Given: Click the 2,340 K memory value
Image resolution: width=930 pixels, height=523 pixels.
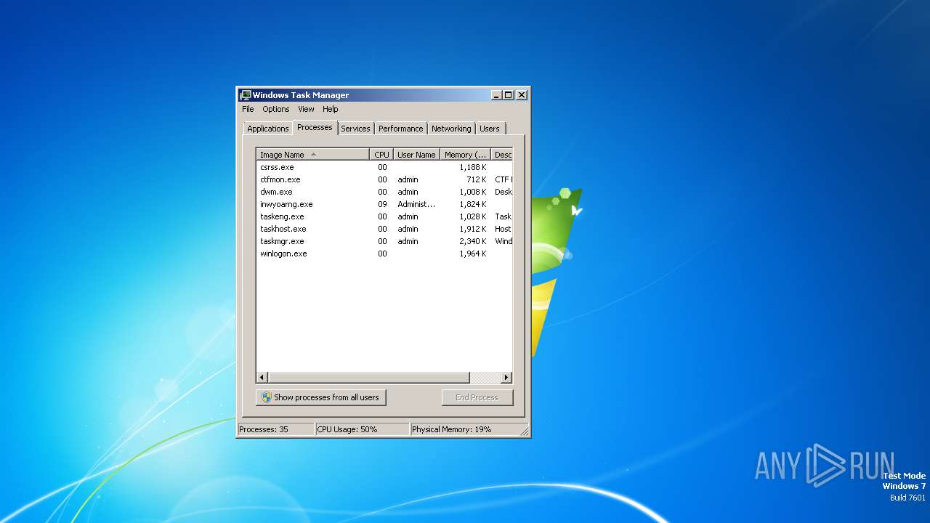Looking at the screenshot, I should [473, 241].
